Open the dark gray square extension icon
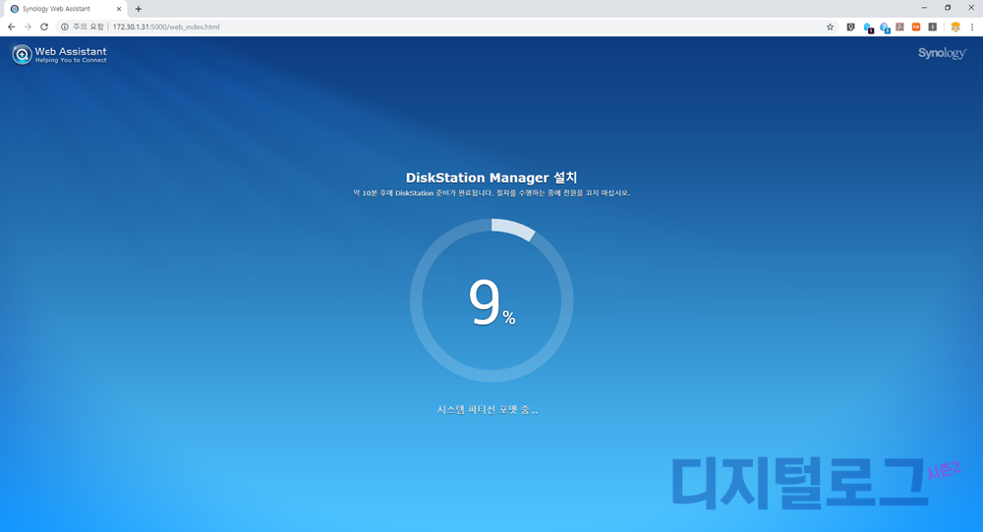The image size is (983, 532). [x=932, y=27]
